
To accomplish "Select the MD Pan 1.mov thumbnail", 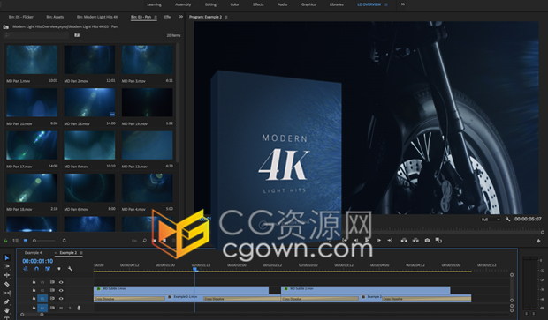I will tap(32, 60).
